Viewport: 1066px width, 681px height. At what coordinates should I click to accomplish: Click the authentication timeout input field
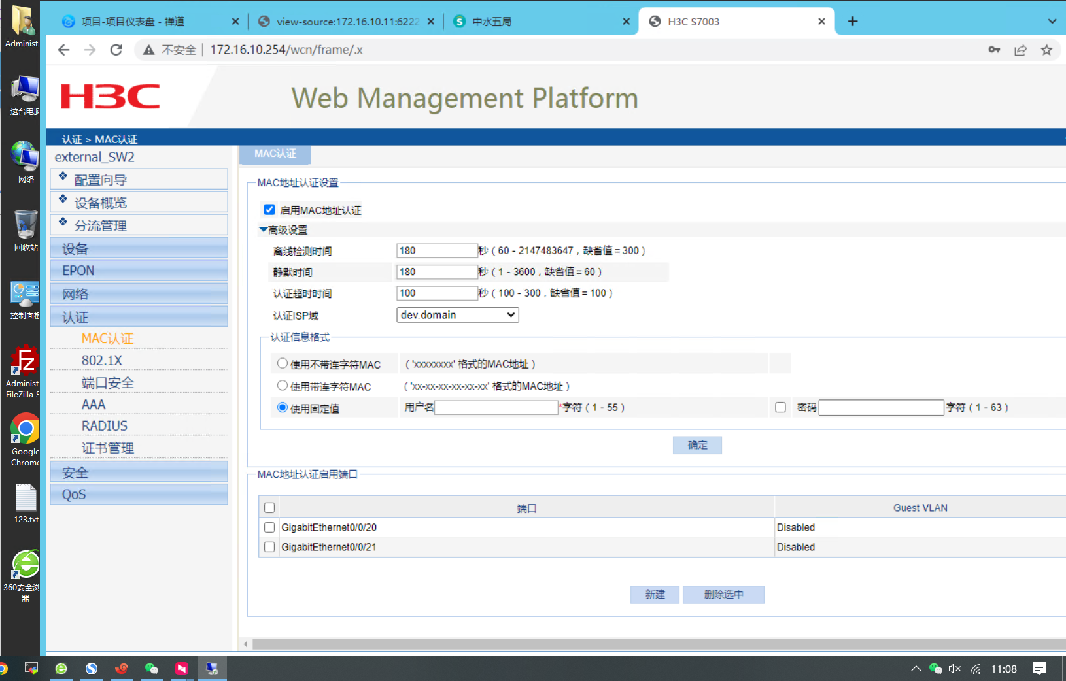click(x=437, y=293)
